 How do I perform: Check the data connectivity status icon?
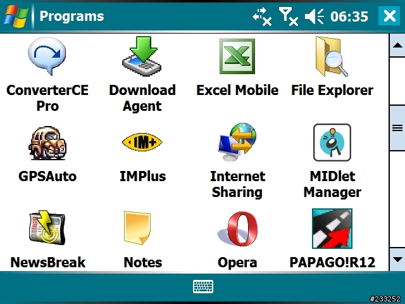click(262, 16)
